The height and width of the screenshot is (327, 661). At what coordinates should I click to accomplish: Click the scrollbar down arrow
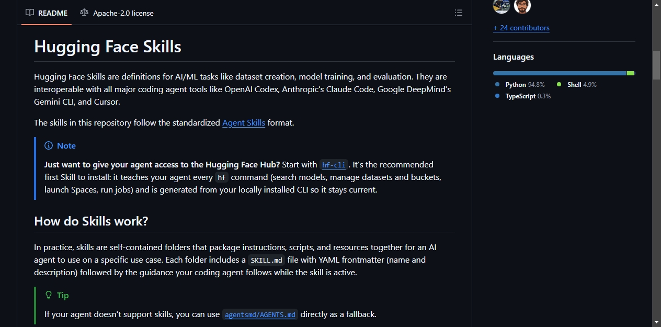pyautogui.click(x=656, y=322)
